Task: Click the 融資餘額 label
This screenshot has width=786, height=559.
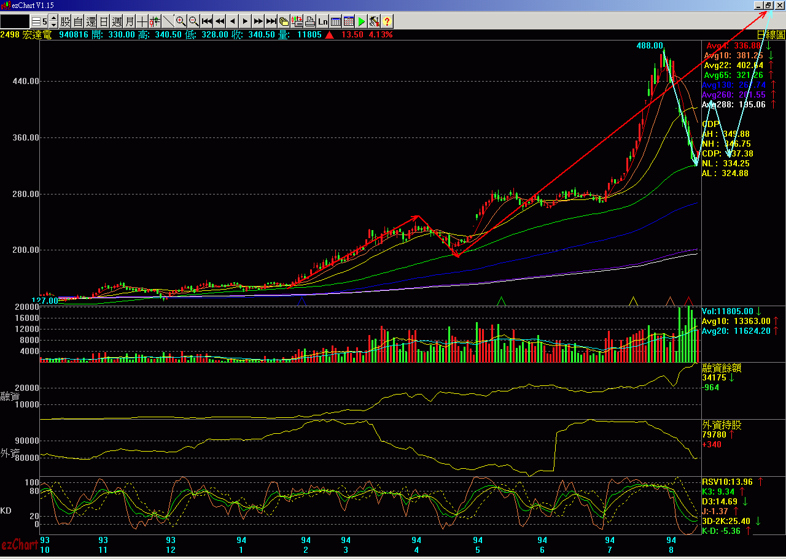Action: click(722, 368)
